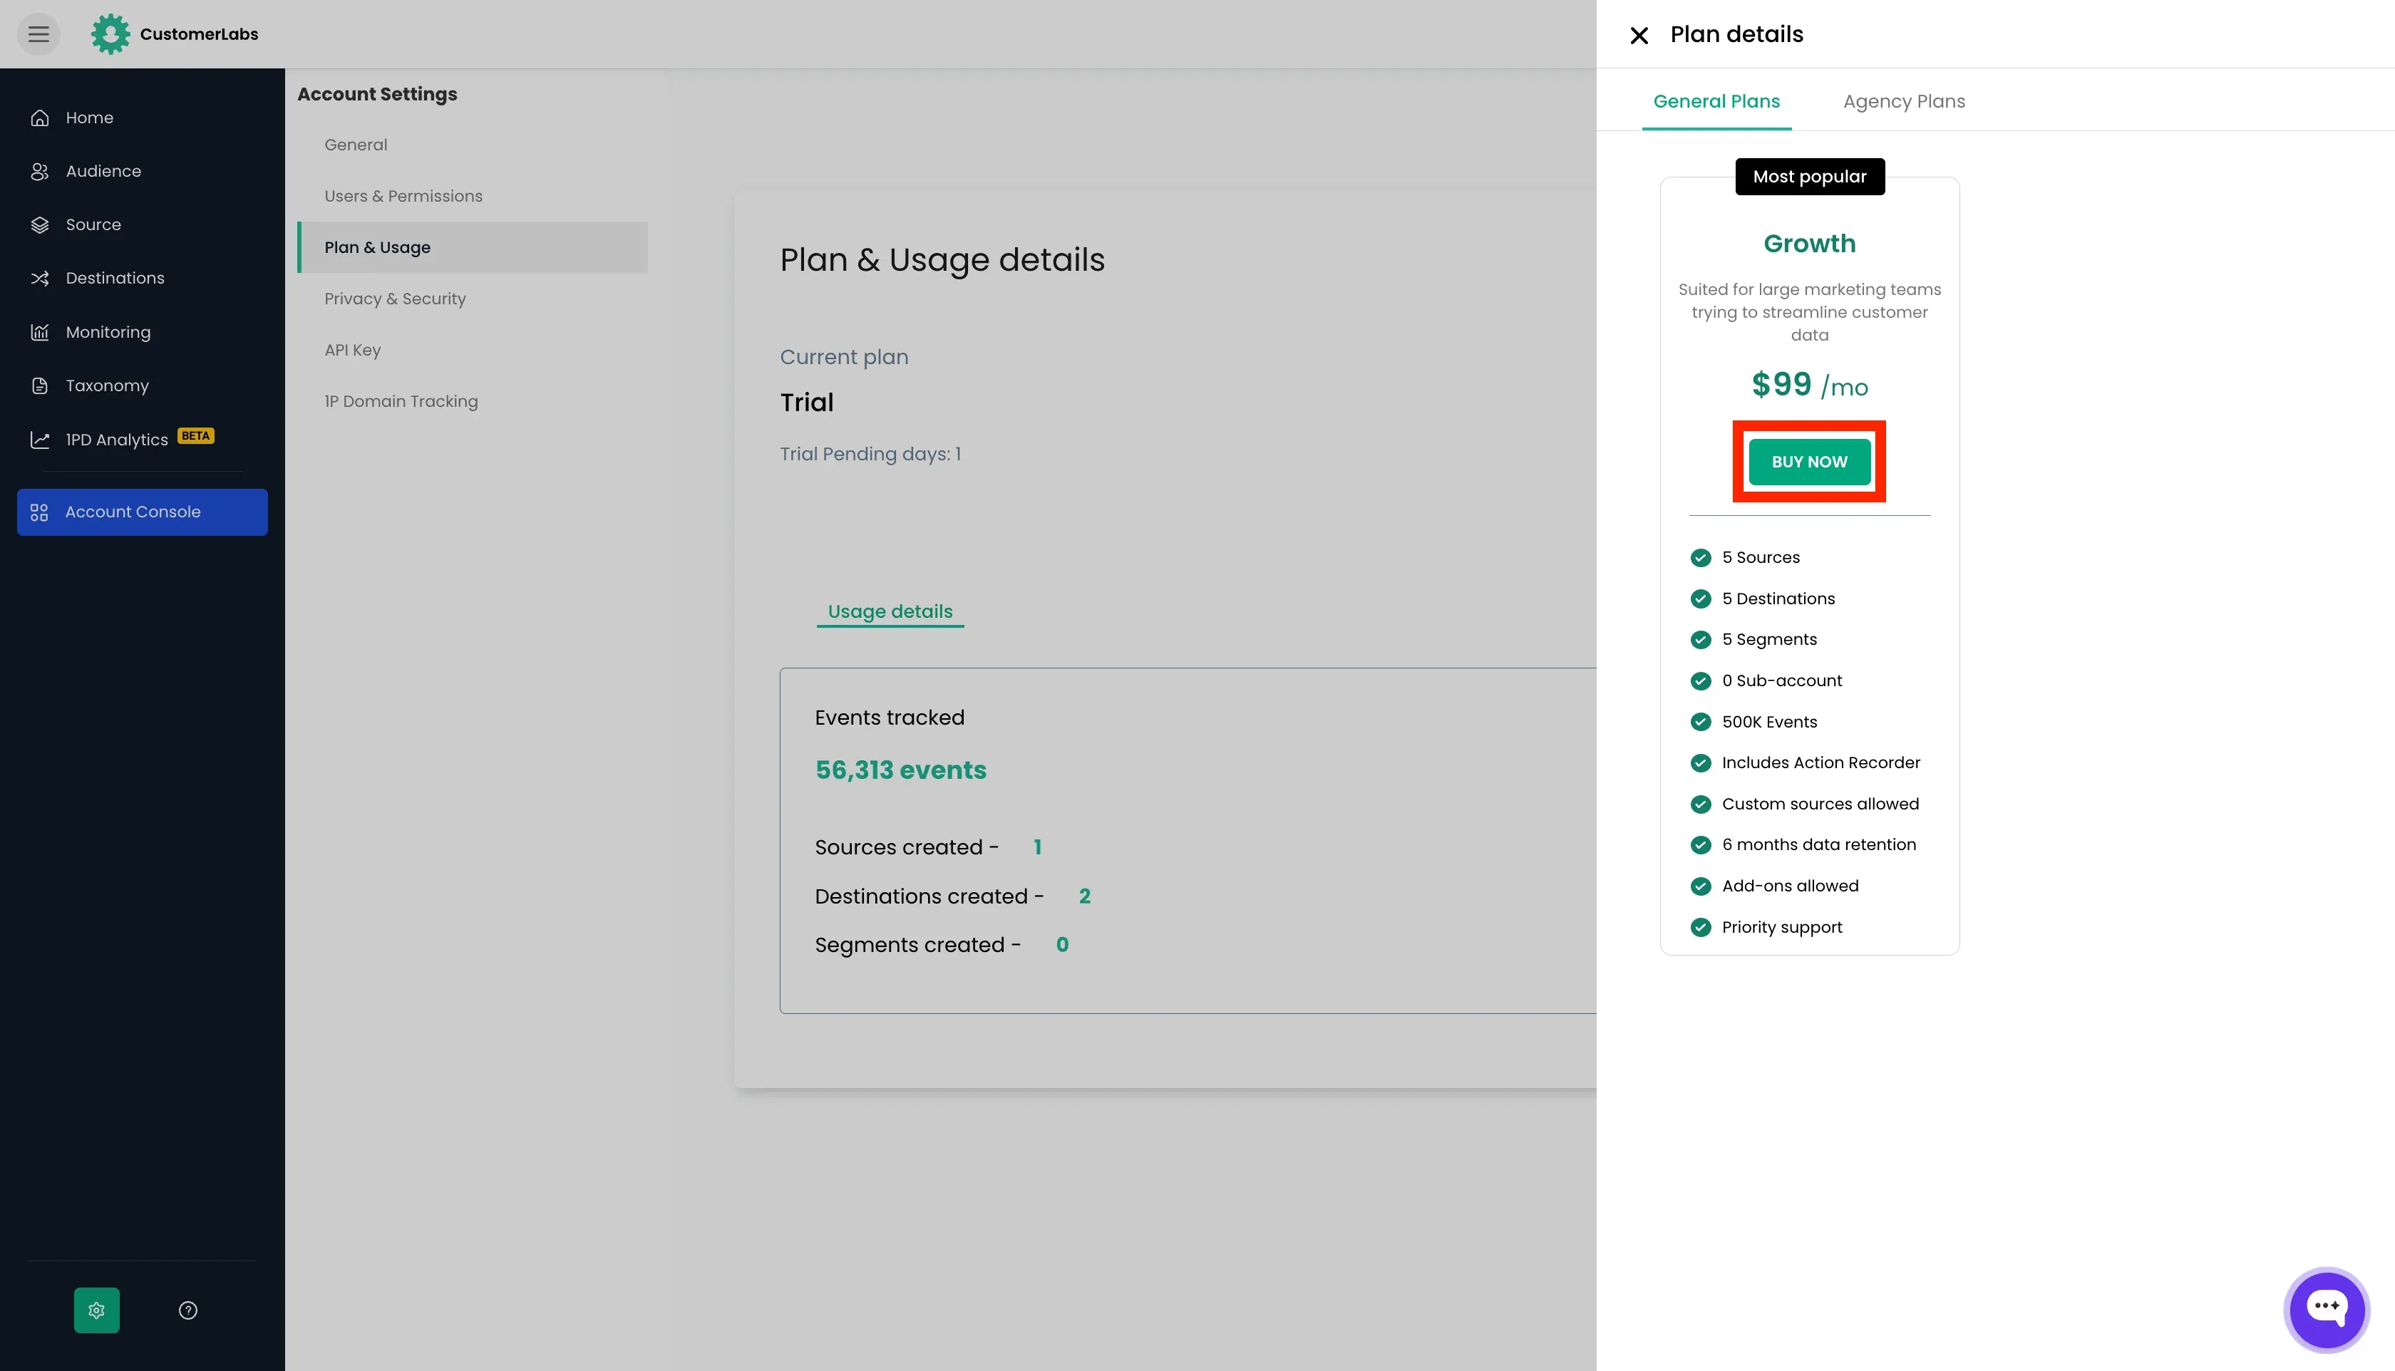Screen dimensions: 2395x1371
Task: Click the Growth plan title
Action: (x=1809, y=244)
